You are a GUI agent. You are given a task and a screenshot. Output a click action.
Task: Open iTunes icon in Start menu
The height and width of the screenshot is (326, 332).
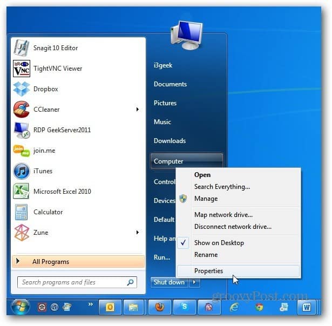tap(22, 171)
